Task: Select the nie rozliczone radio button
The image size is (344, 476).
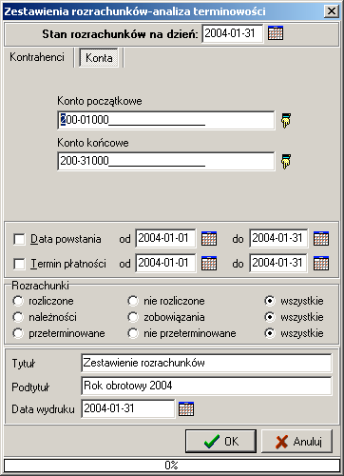Action: [x=133, y=301]
